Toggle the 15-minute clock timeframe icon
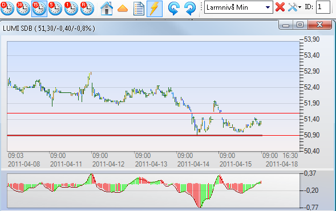The image size is (336, 211). click(39, 9)
